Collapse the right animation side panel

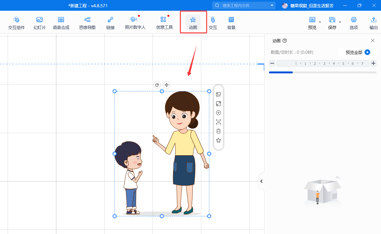tap(261, 181)
